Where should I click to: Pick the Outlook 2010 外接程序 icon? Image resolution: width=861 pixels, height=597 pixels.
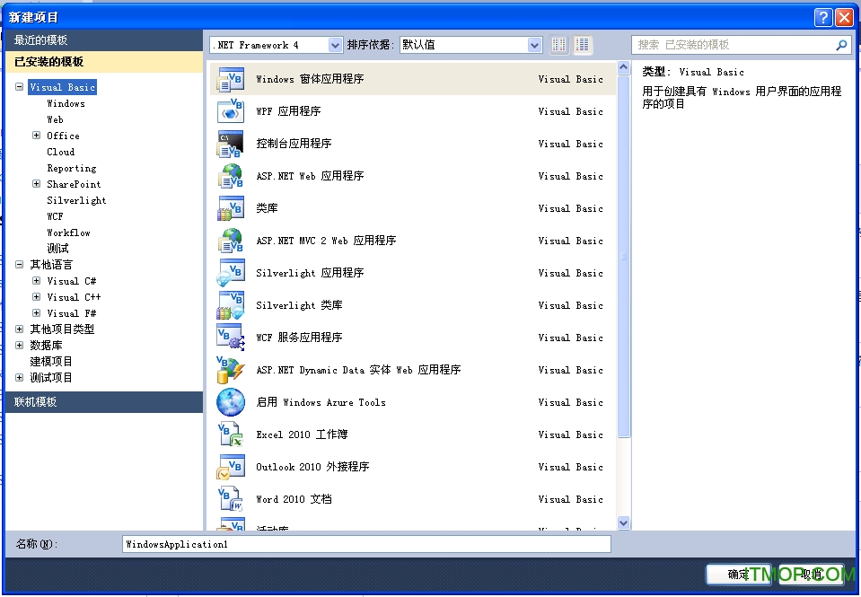coord(231,468)
